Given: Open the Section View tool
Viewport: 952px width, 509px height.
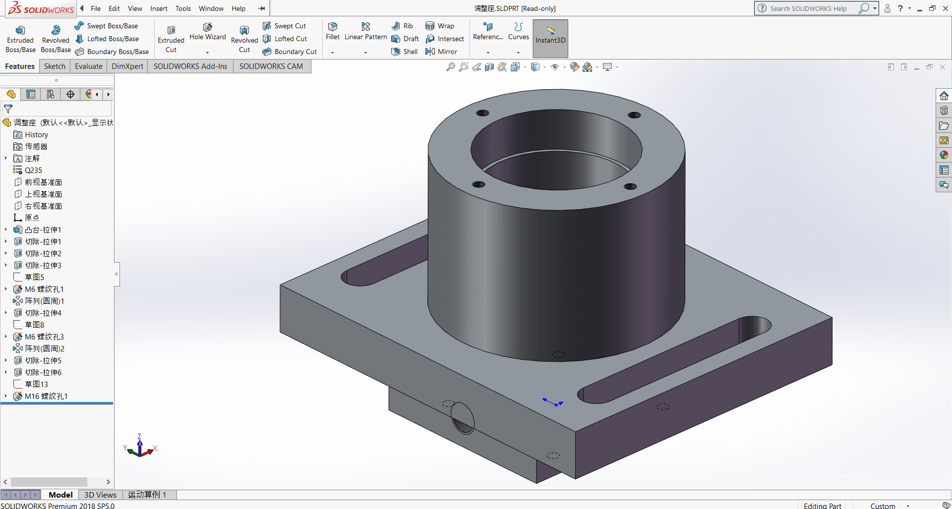Looking at the screenshot, I should tap(489, 67).
